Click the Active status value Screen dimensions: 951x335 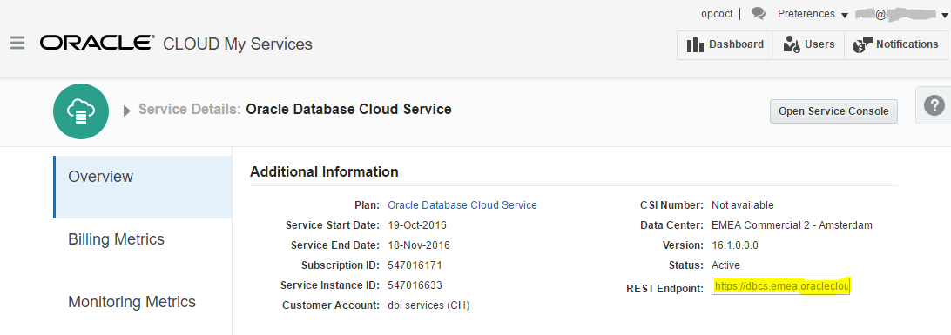point(725,265)
